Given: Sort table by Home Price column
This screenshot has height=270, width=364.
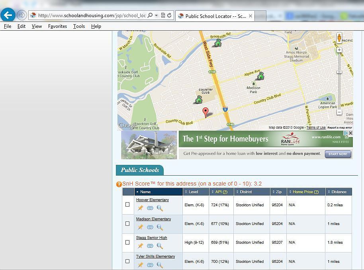Looking at the screenshot, I should click(306, 192).
